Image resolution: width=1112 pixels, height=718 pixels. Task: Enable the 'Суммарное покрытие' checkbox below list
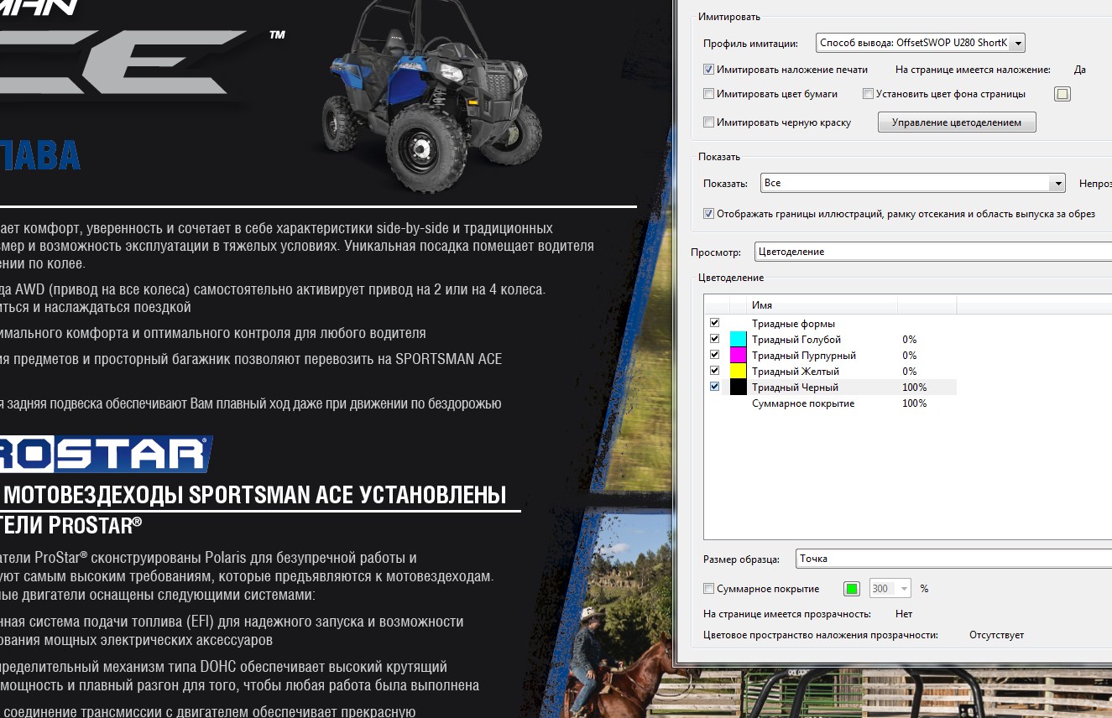coord(709,589)
